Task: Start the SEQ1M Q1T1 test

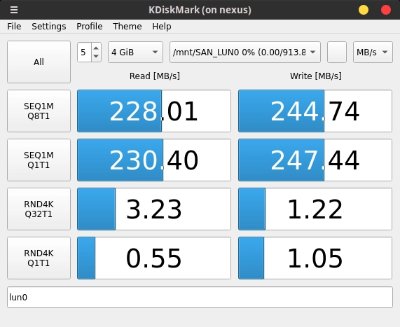Action: 39,160
